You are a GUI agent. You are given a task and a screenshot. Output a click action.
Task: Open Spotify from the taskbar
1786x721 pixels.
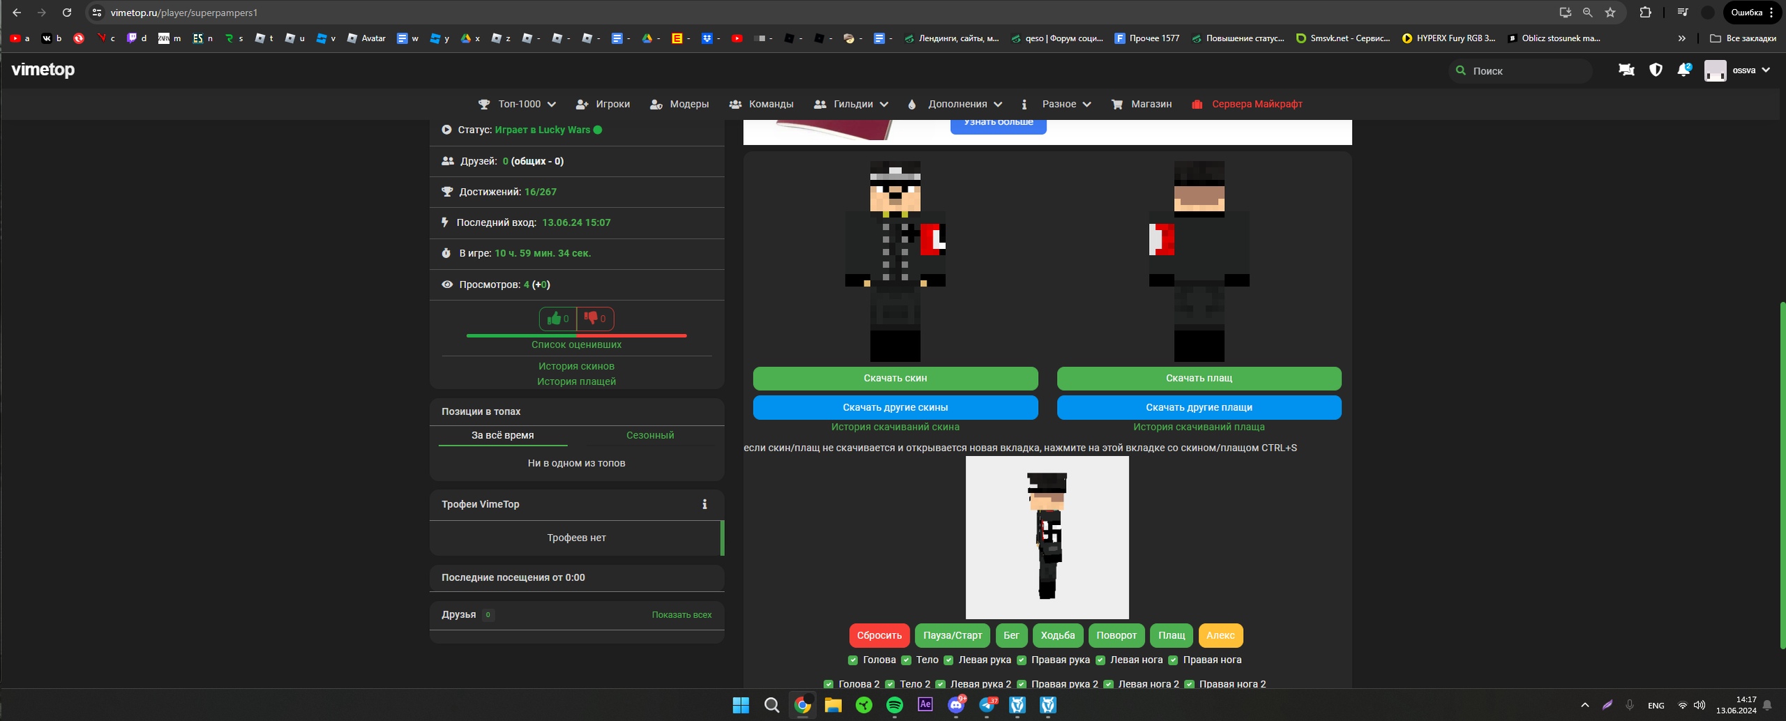coord(894,705)
